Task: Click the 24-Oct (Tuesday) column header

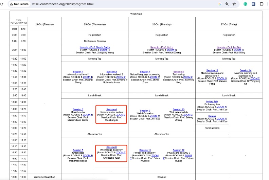Action: coord(44,24)
